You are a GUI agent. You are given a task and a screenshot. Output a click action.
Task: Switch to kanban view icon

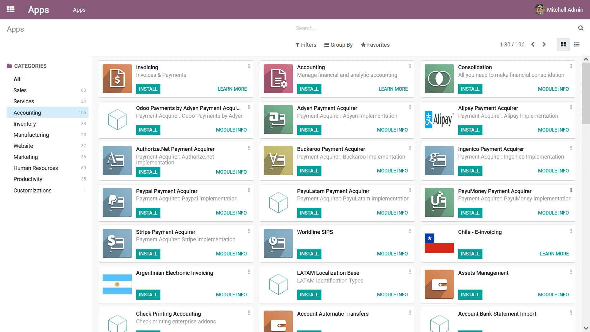[563, 45]
